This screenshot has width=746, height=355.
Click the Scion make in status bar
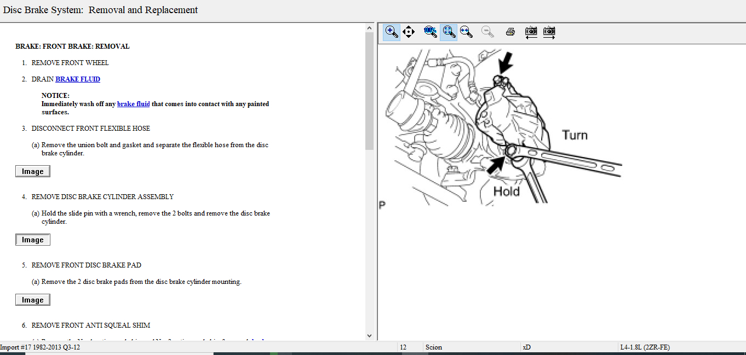tap(434, 347)
